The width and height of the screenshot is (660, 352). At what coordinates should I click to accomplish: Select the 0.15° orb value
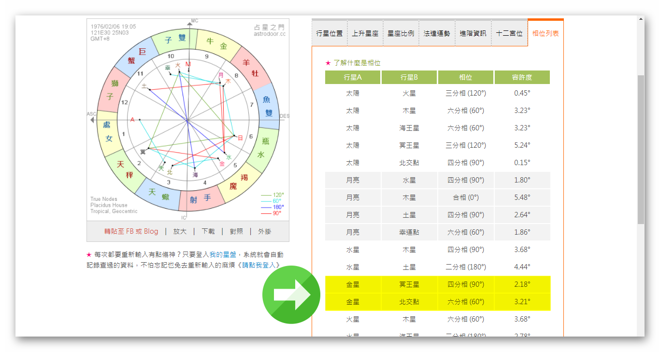[x=522, y=163]
